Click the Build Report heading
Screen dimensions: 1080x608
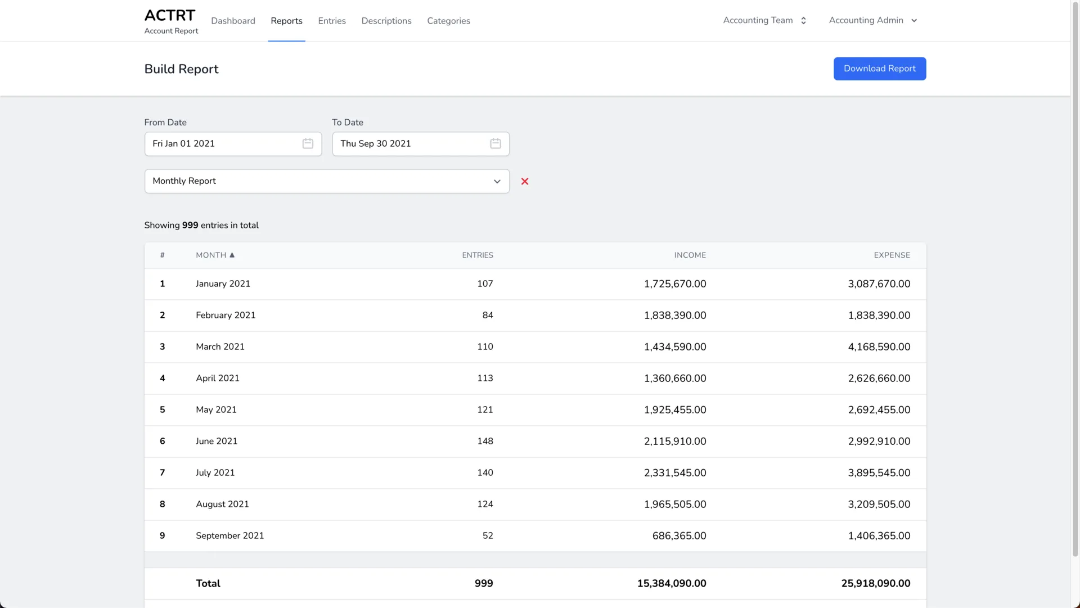pos(181,69)
